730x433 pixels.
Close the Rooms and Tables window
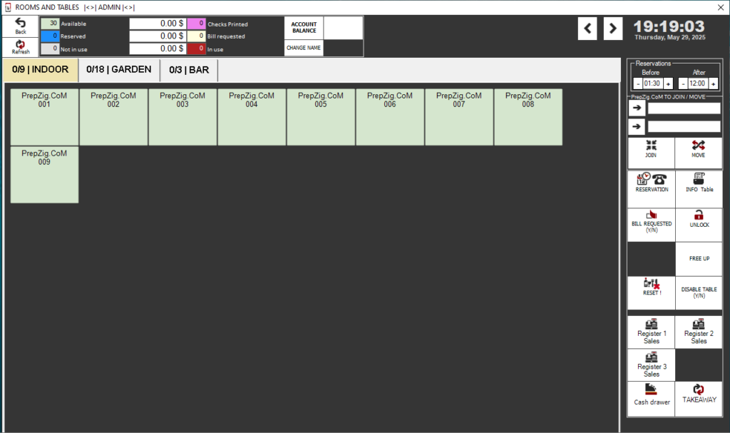[x=720, y=7]
